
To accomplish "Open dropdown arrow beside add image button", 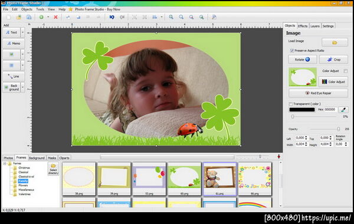I will pyautogui.click(x=22, y=54).
